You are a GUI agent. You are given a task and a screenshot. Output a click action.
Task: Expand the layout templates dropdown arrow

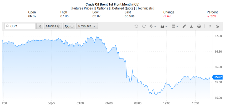[177, 26]
